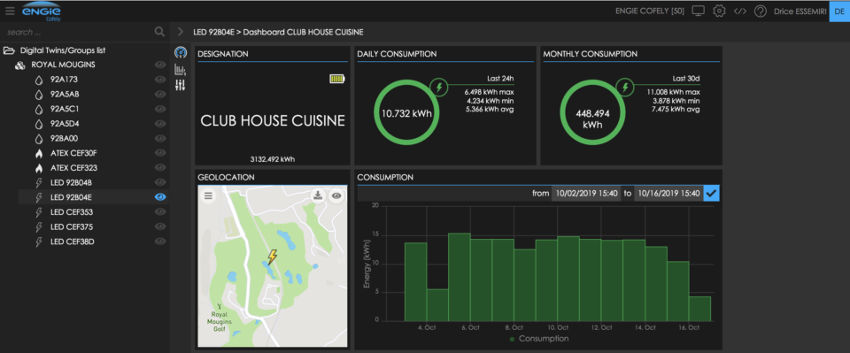Click the 3132.492 kWh total value
Screen dimensions: 850x353
(272, 159)
